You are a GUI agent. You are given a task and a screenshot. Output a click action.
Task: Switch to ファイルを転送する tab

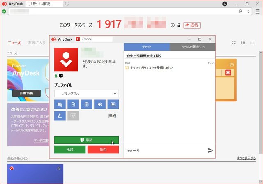pyautogui.click(x=193, y=47)
